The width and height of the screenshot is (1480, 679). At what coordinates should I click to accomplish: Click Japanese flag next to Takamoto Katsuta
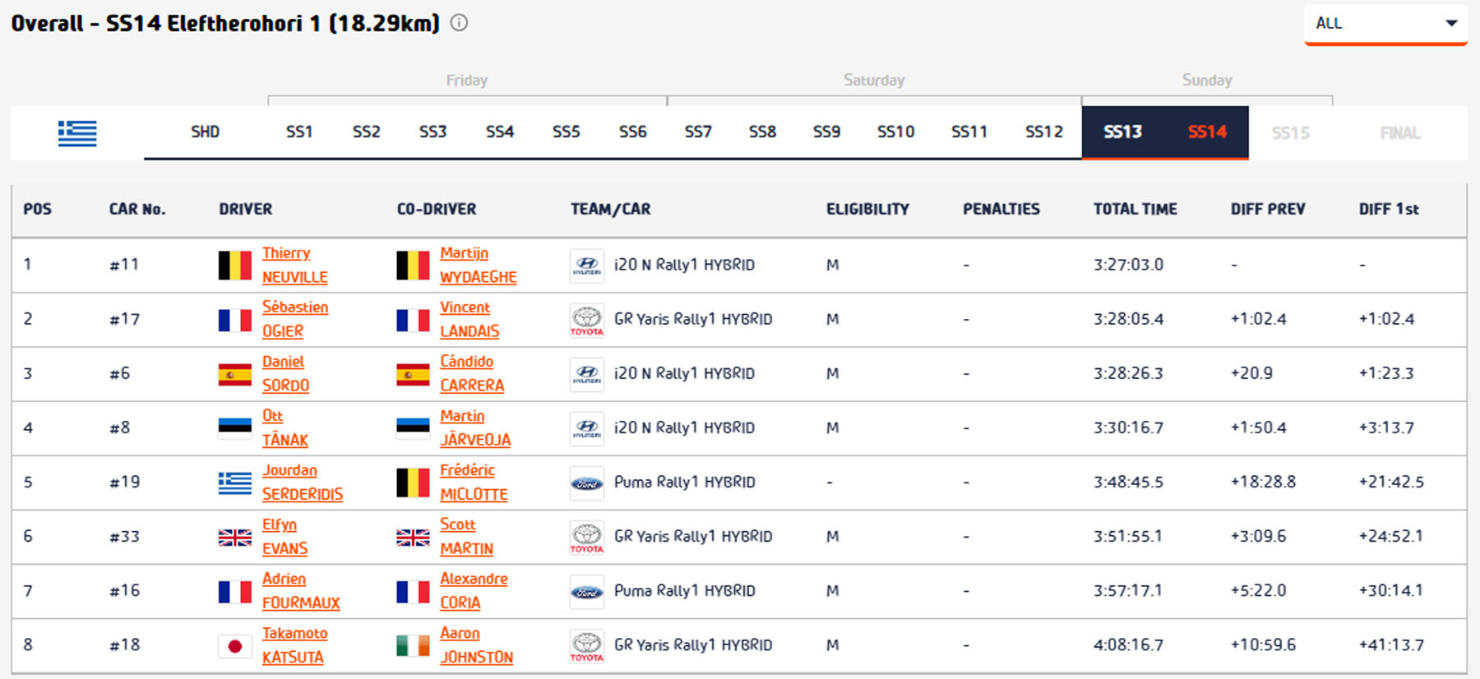click(234, 646)
